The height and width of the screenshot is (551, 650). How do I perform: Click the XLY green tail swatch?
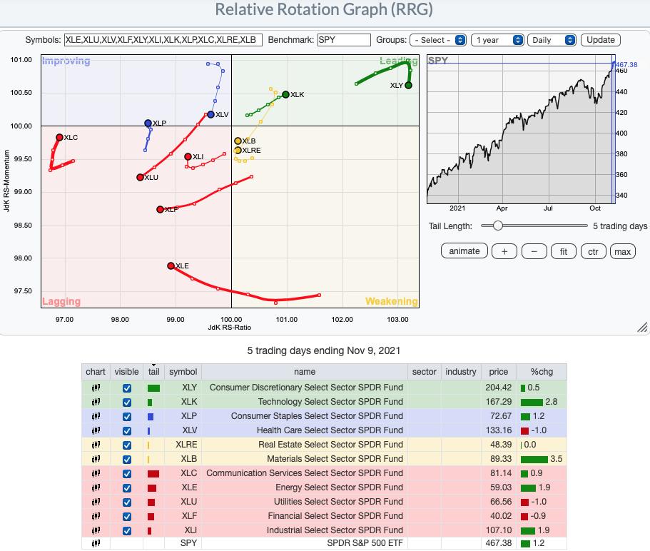click(153, 388)
